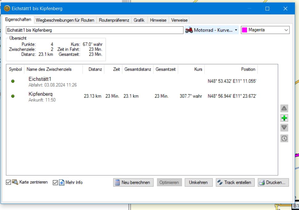Click the app icon in title bar
This screenshot has width=299, height=210.
click(x=7, y=9)
